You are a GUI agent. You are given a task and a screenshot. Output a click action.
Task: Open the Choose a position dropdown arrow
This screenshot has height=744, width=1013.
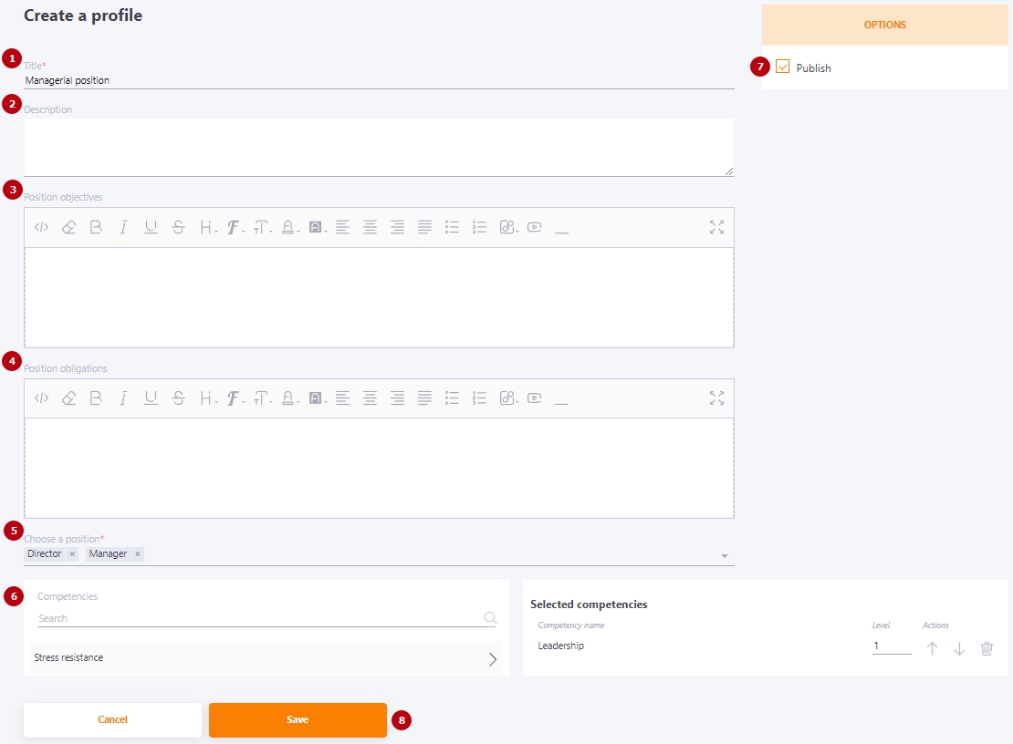coord(725,555)
